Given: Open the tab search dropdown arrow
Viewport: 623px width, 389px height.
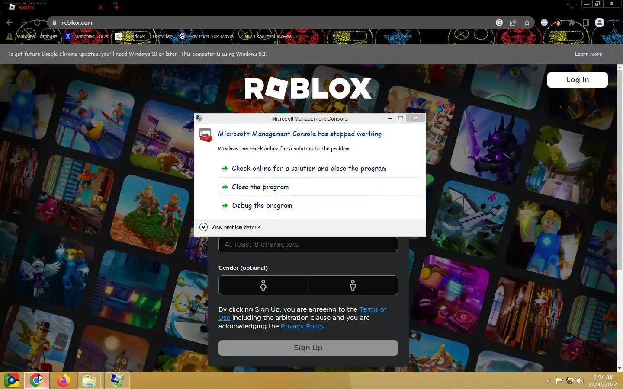Looking at the screenshot, I should click(x=571, y=7).
